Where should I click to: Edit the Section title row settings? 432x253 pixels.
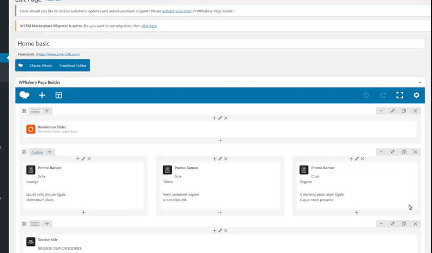coord(393,224)
